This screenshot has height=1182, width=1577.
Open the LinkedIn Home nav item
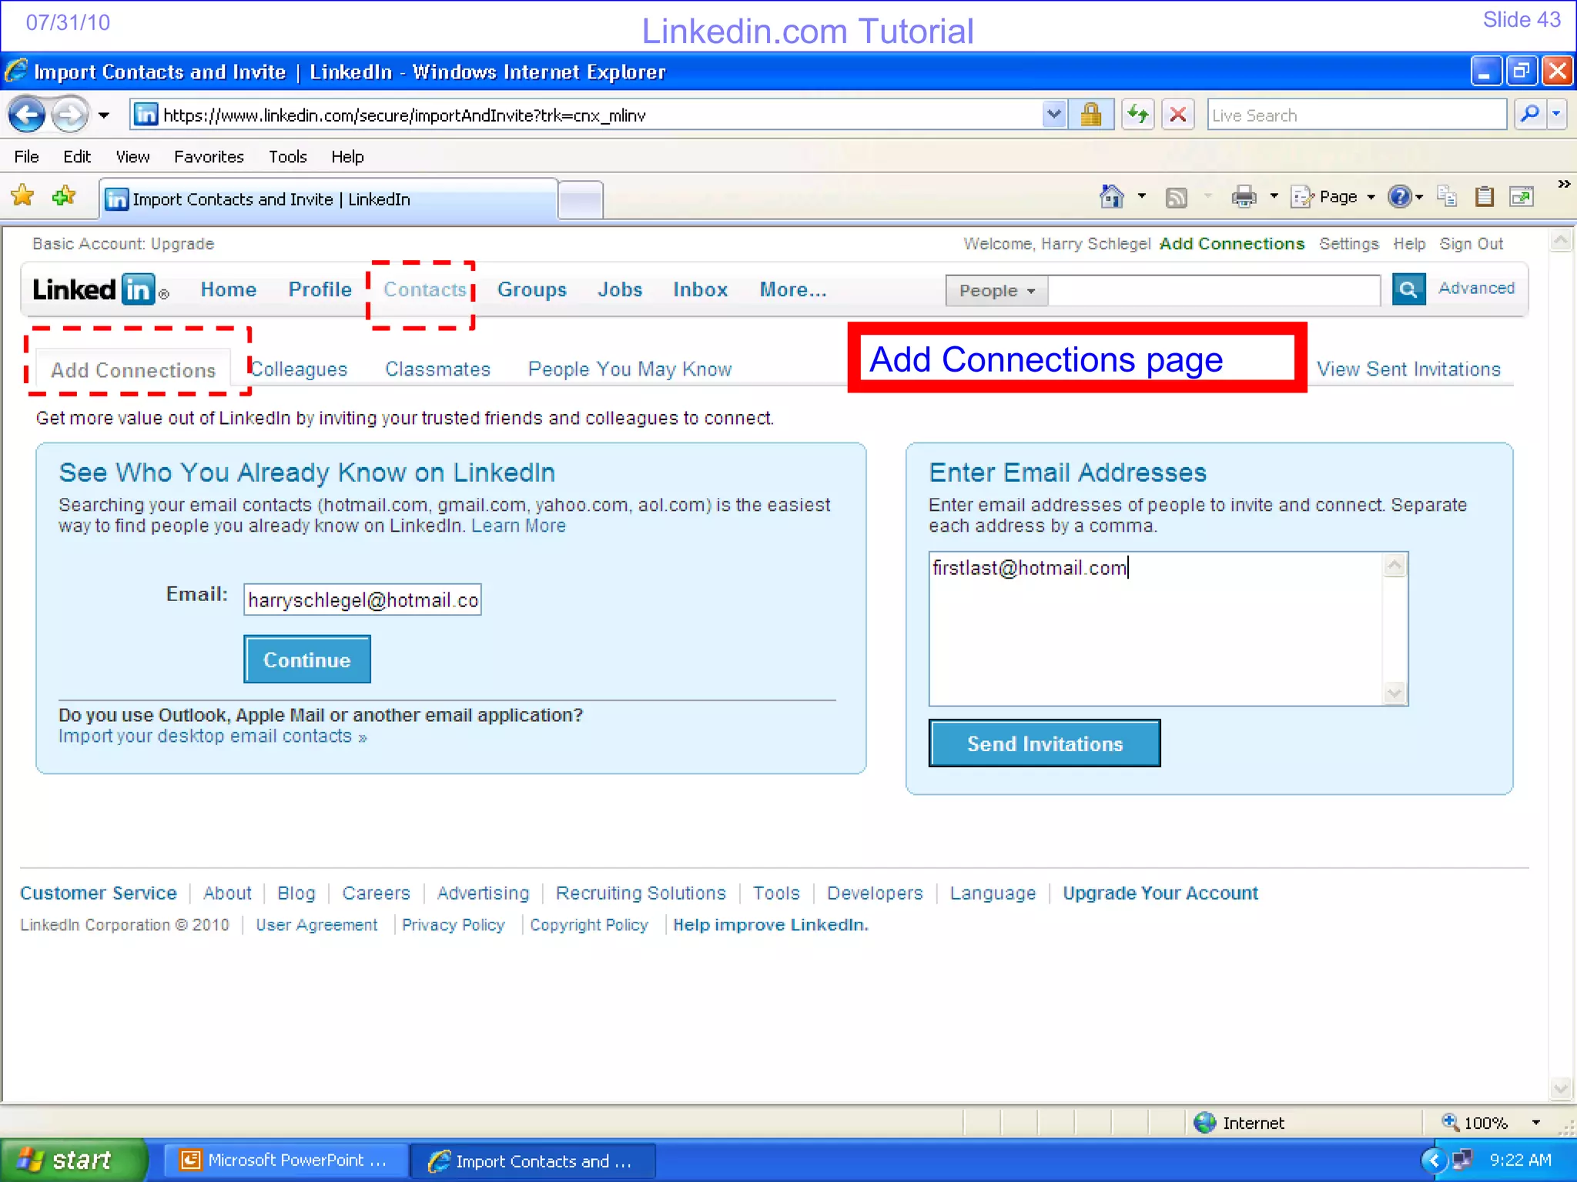pos(228,290)
